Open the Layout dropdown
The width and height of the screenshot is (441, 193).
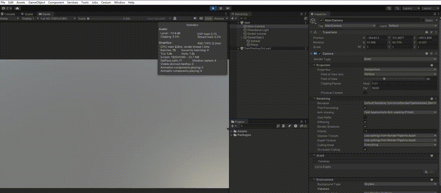click(x=431, y=8)
